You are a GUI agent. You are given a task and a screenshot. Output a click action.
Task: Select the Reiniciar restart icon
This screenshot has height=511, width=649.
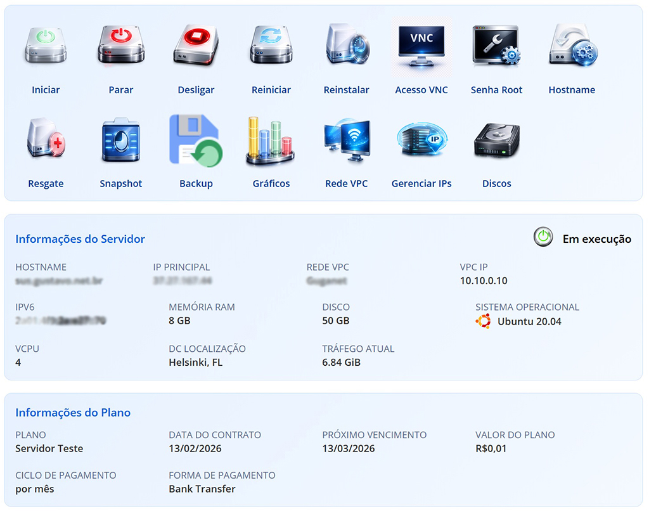(x=271, y=44)
